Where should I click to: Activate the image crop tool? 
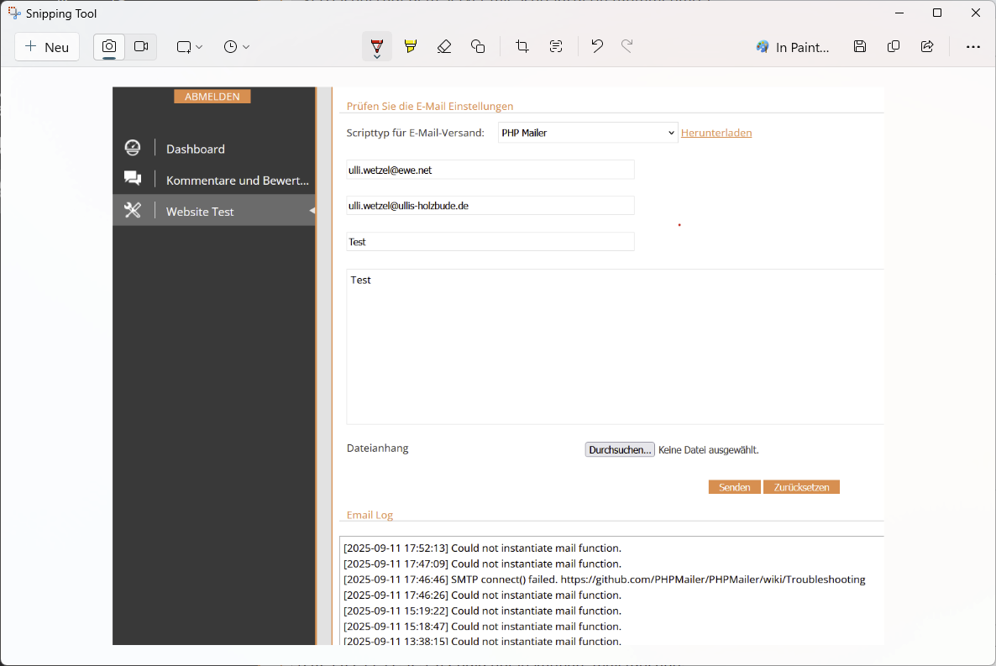pyautogui.click(x=522, y=46)
